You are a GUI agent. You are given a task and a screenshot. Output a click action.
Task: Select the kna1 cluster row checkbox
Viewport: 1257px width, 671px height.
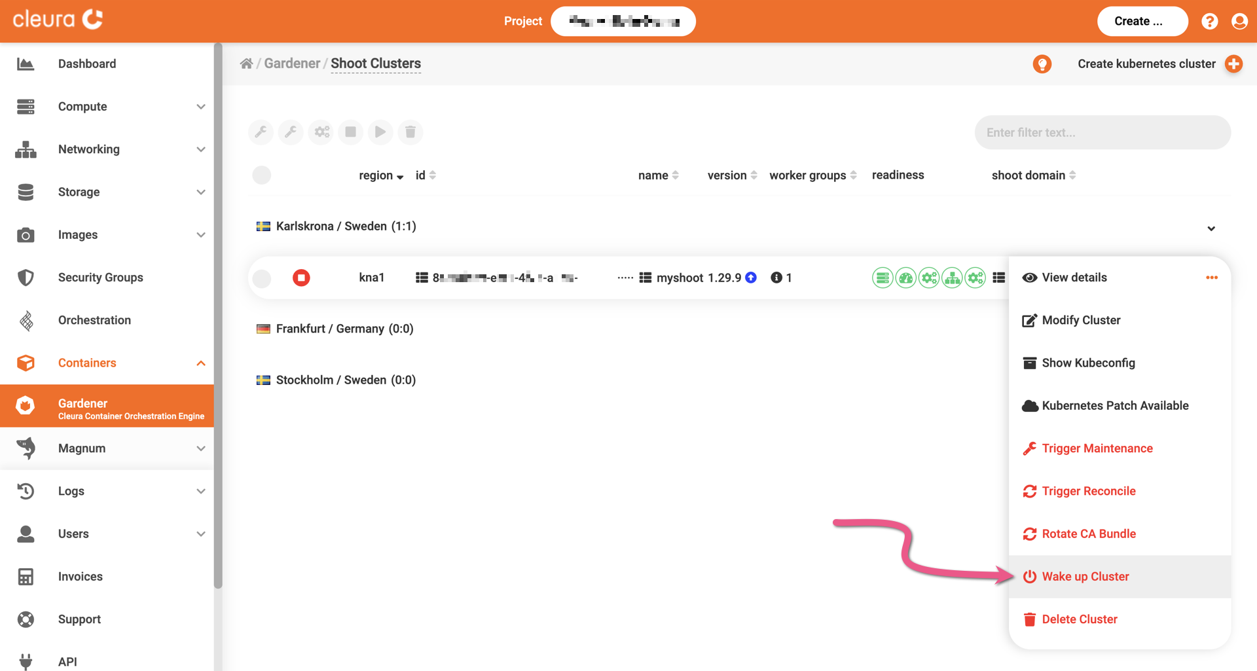click(x=262, y=278)
